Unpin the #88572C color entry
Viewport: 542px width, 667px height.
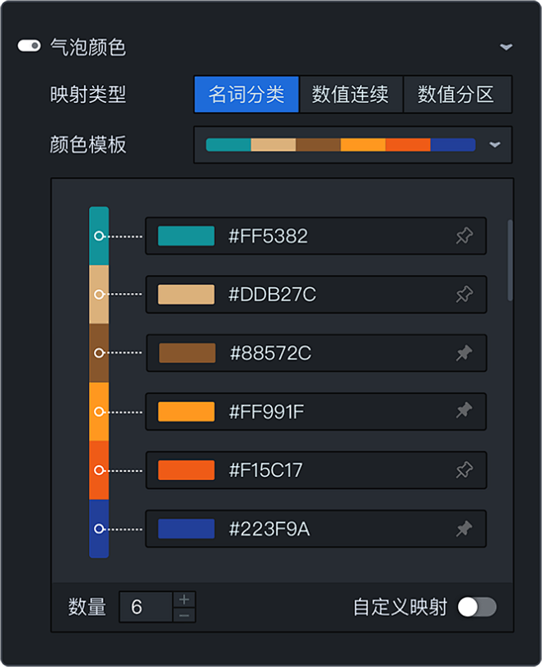click(464, 352)
